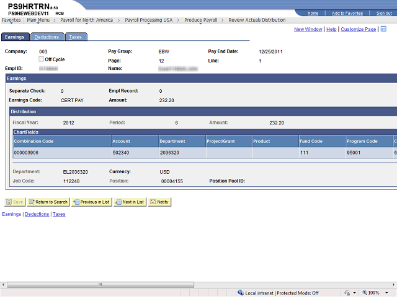The height and width of the screenshot is (297, 397).
Task: Click the Previous in List button
Action: pos(91,202)
